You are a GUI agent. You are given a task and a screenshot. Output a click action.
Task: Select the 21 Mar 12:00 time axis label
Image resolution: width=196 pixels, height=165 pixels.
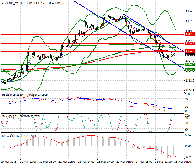(x=28, y=161)
